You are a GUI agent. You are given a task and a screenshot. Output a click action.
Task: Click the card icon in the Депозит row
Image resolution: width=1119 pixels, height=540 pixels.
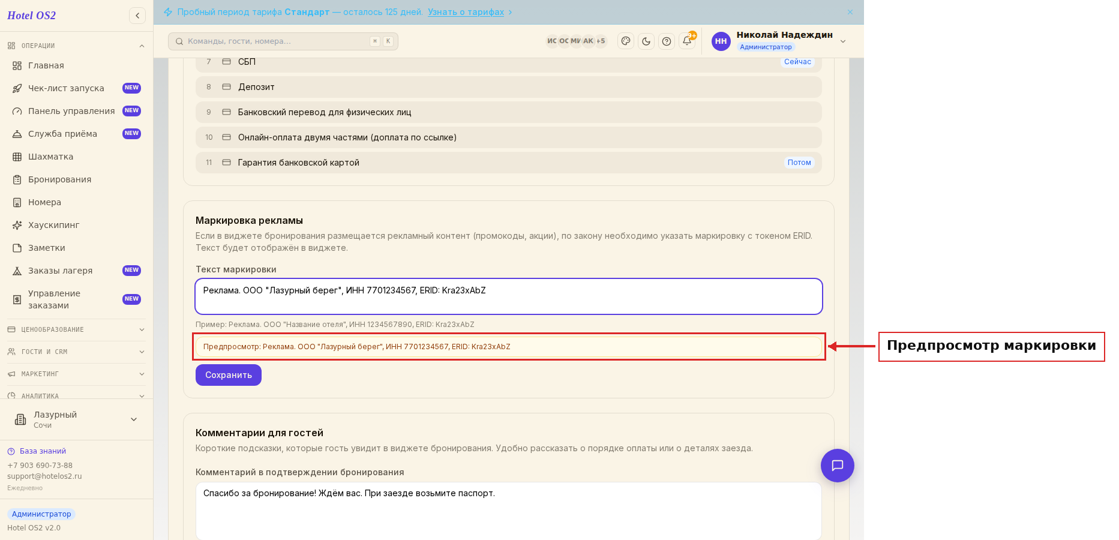point(227,87)
